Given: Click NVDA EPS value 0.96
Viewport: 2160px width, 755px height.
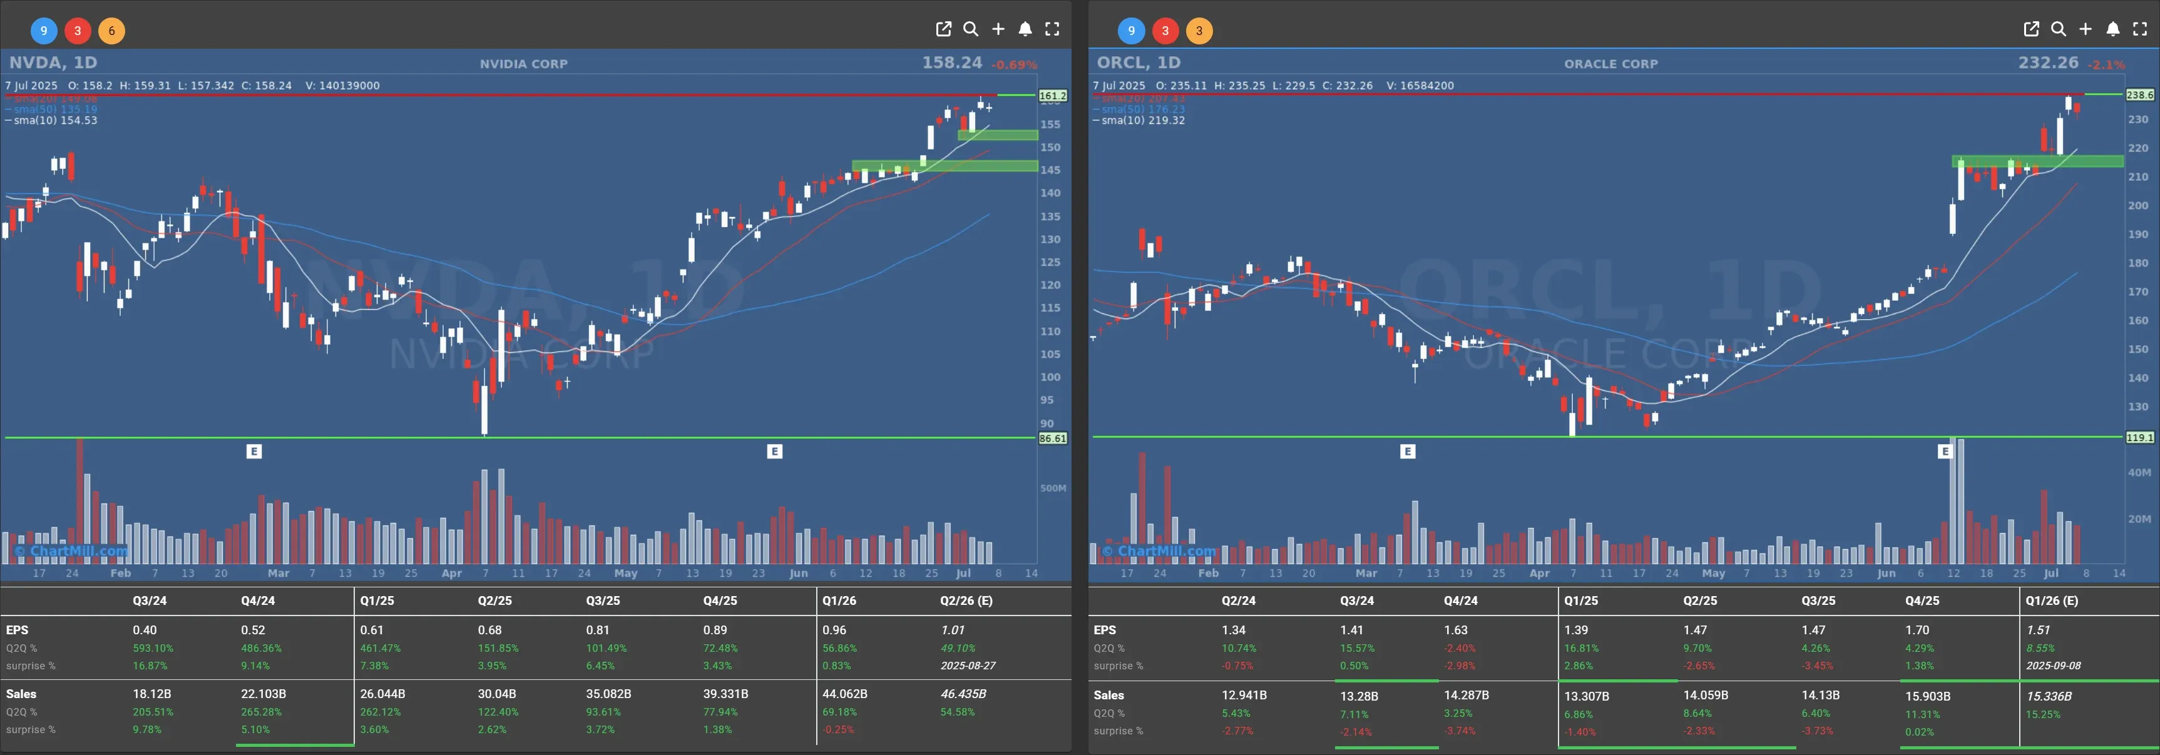Looking at the screenshot, I should point(834,630).
